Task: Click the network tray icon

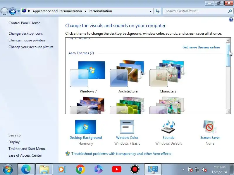Action: coord(197,169)
